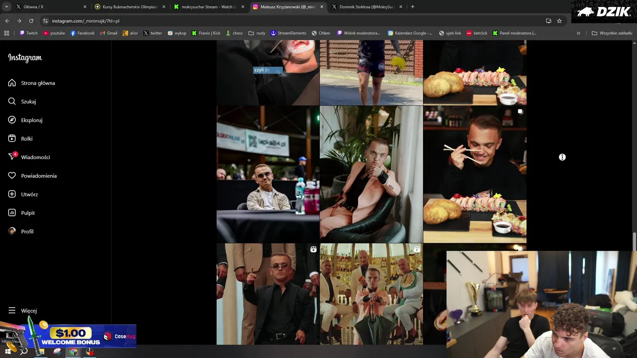Open Twitch bookmark

28,33
